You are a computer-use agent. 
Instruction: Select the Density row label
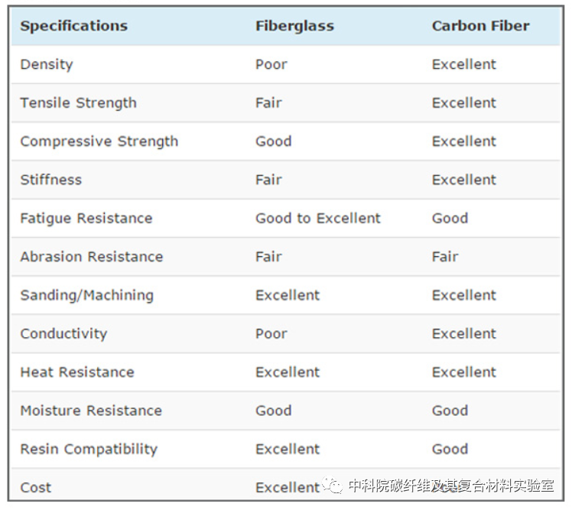click(47, 64)
